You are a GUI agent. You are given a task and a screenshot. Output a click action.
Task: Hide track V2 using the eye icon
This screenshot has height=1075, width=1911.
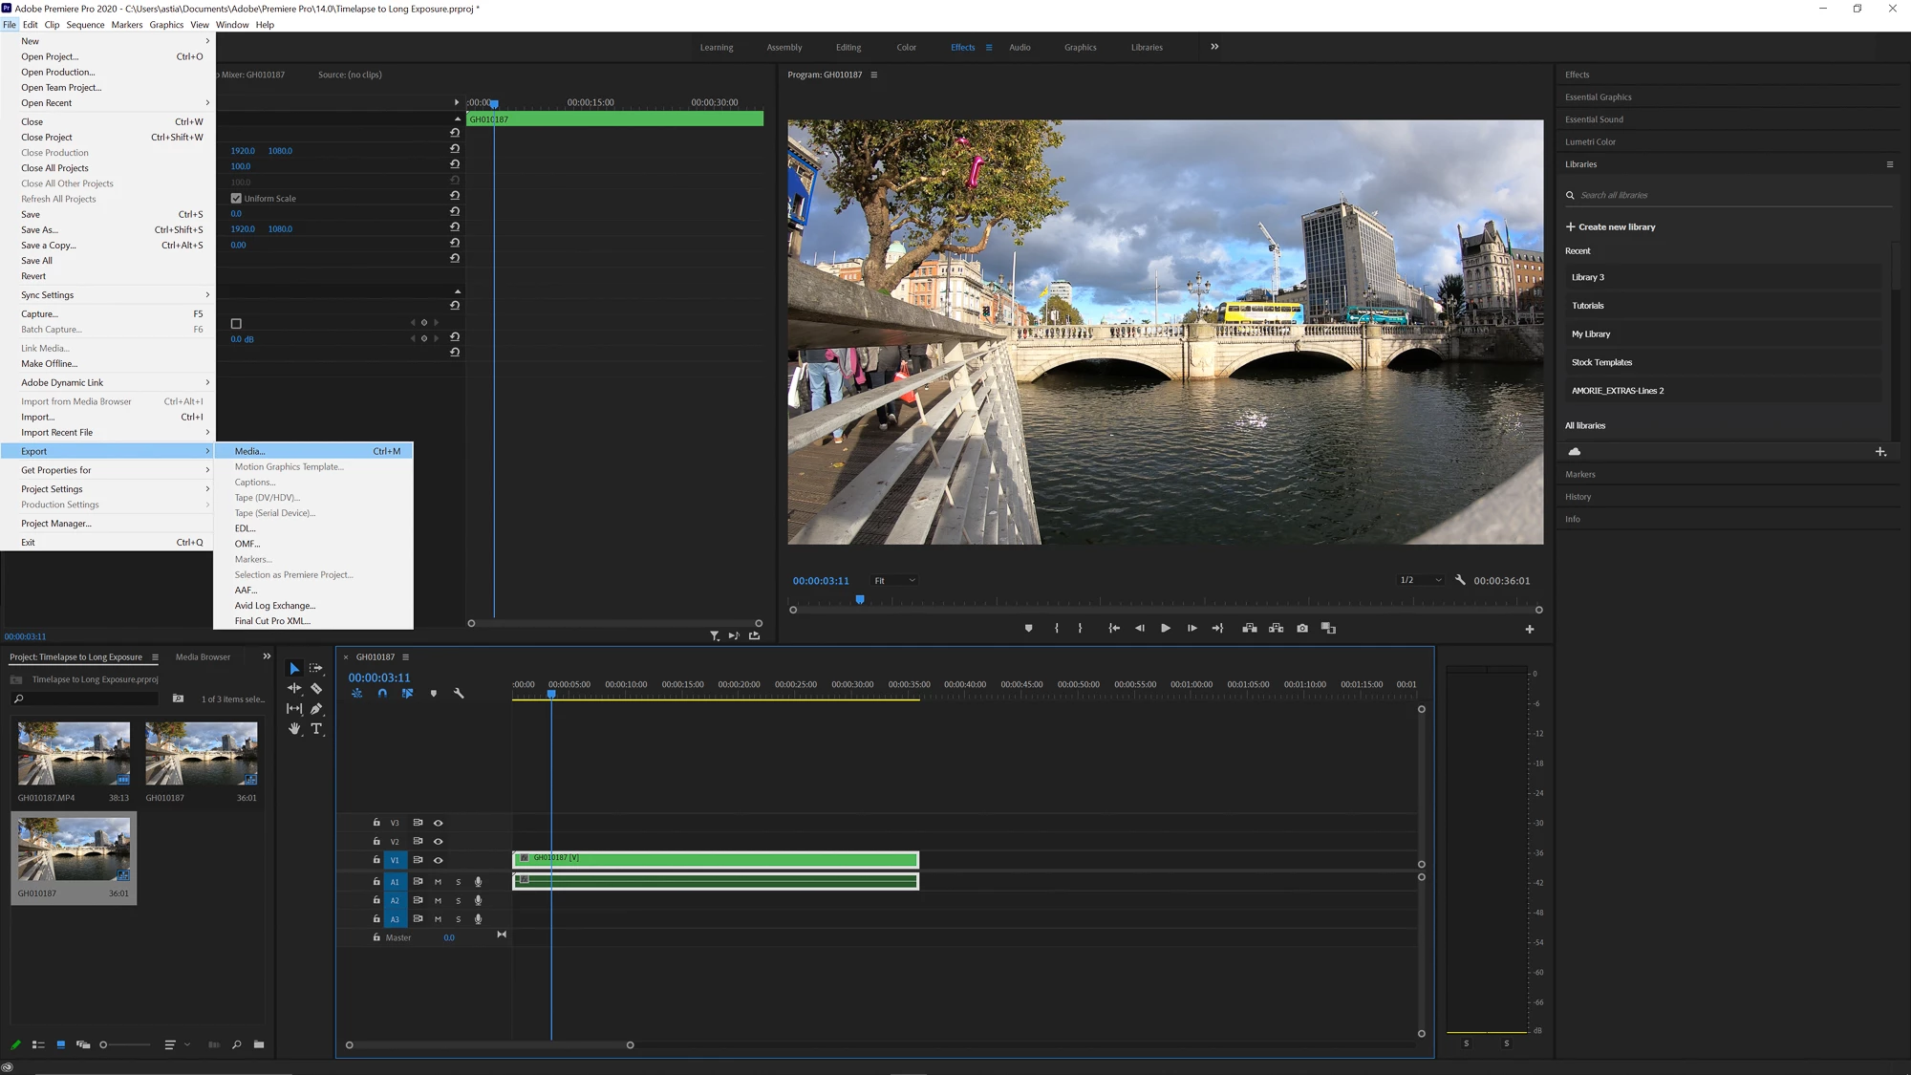pos(439,842)
